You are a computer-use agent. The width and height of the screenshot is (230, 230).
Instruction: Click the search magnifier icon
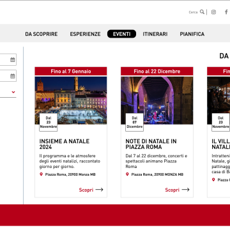[x=202, y=12]
